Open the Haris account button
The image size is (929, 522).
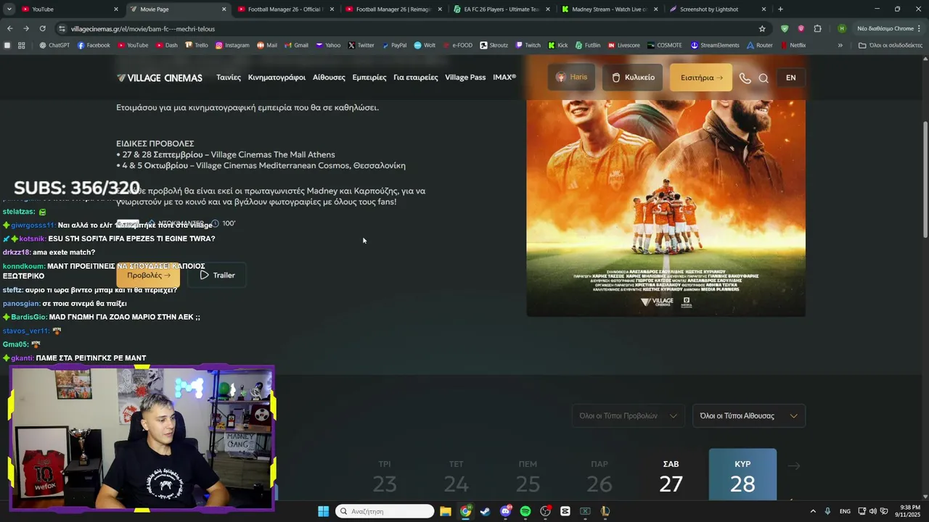click(571, 78)
